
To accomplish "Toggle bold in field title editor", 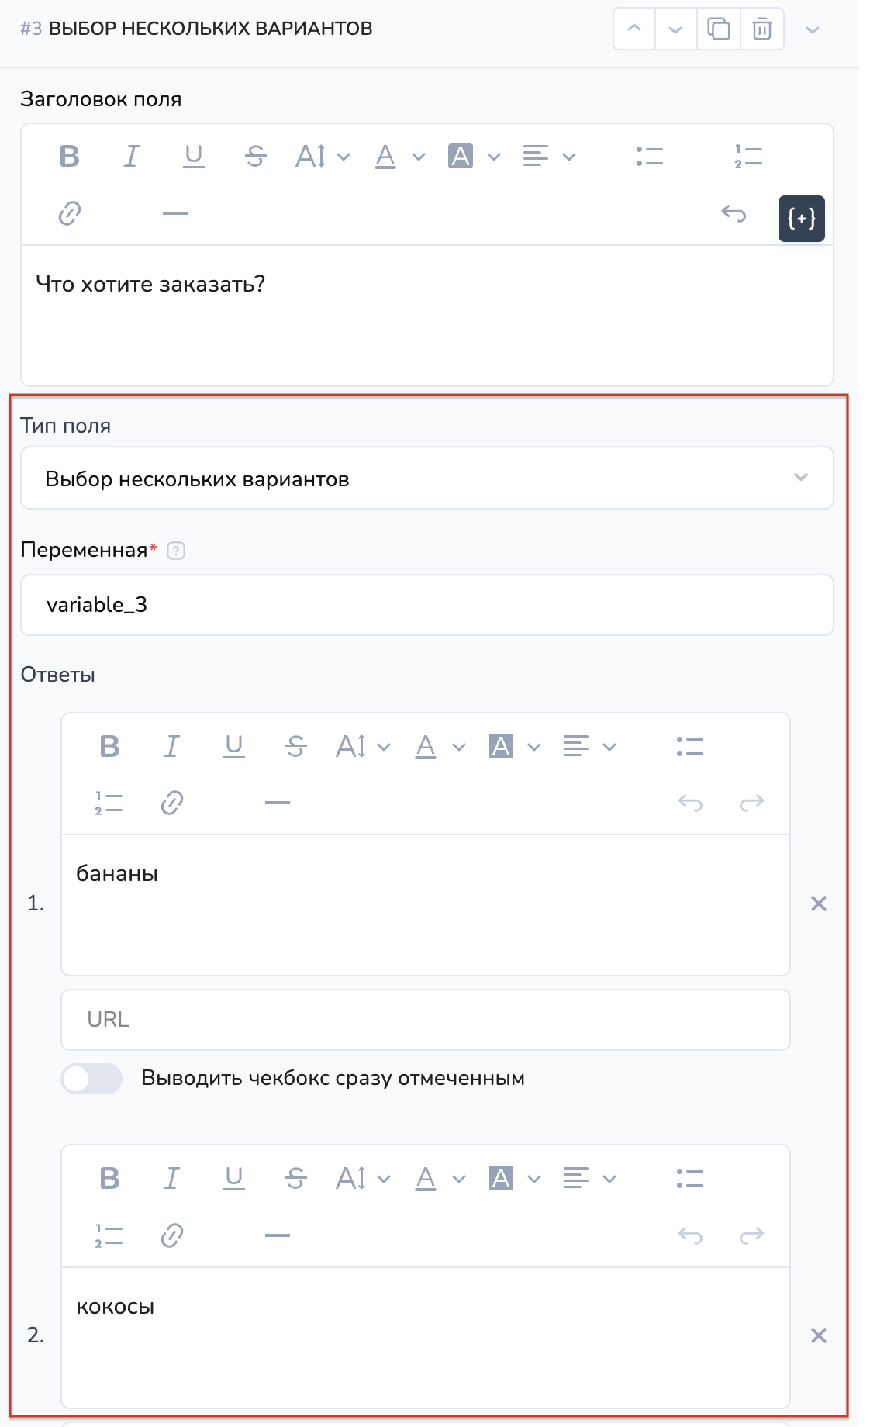I will point(70,157).
